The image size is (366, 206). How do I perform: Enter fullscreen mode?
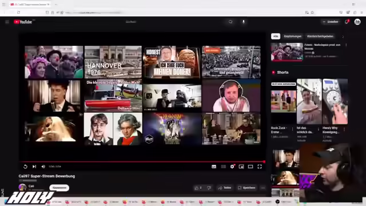click(x=260, y=167)
